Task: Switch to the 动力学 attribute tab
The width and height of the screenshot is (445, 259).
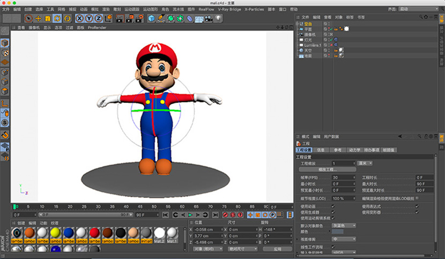Action: point(354,150)
